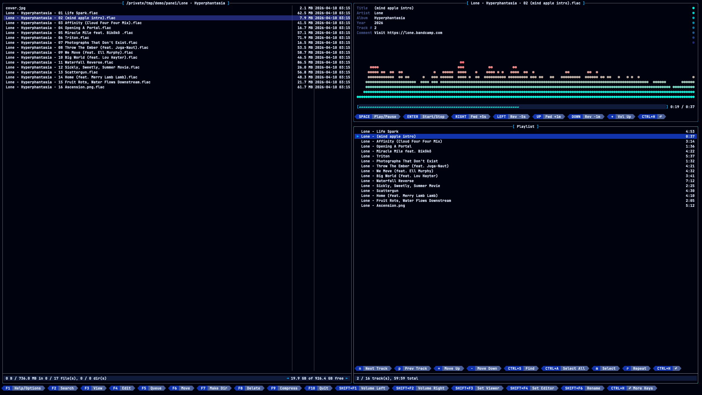The image size is (702, 395).
Task: Click left arrow beside free disk space
Action: pyautogui.click(x=288, y=378)
